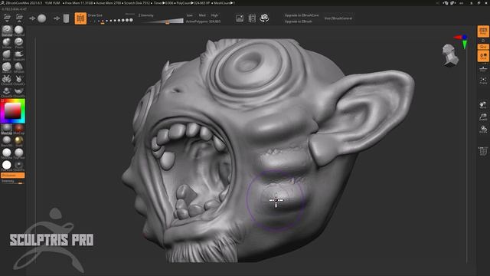Apply the BasicMaterial gray sphere
490x276 pixels.
(x=7, y=141)
